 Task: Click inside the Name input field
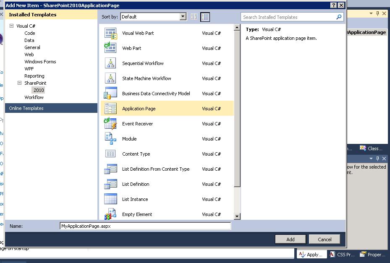click(x=145, y=226)
